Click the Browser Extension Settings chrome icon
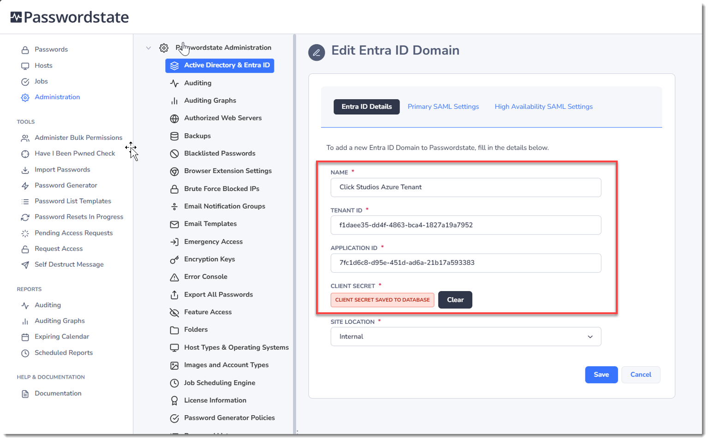This screenshot has width=709, height=441. click(x=174, y=171)
